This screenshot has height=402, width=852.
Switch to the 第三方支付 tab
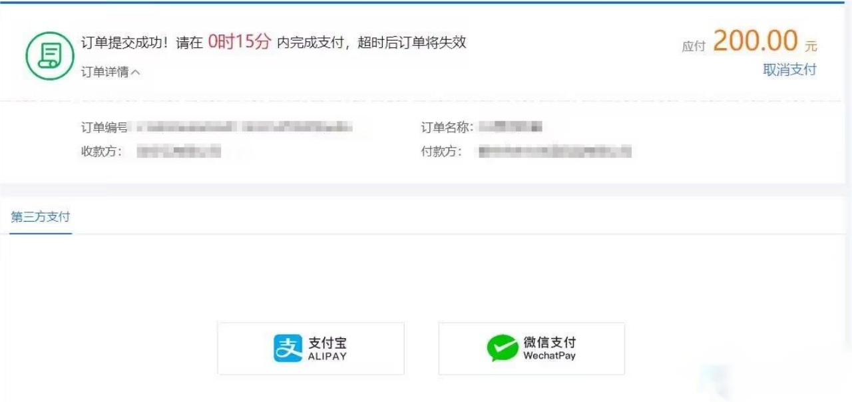[x=41, y=217]
